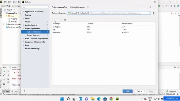The width and height of the screenshot is (180, 101).
Task: Select Keymap in settings list
Action: (28, 15)
